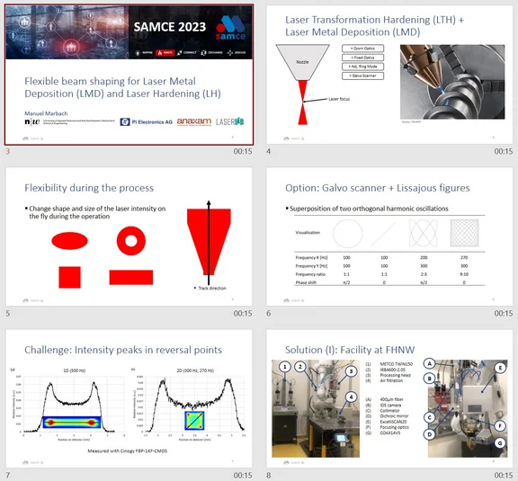Select slide 6 Galvo scanner Lissajous figures
This screenshot has height=481, width=518.
389,236
